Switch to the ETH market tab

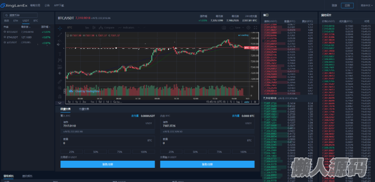[x=16, y=20]
